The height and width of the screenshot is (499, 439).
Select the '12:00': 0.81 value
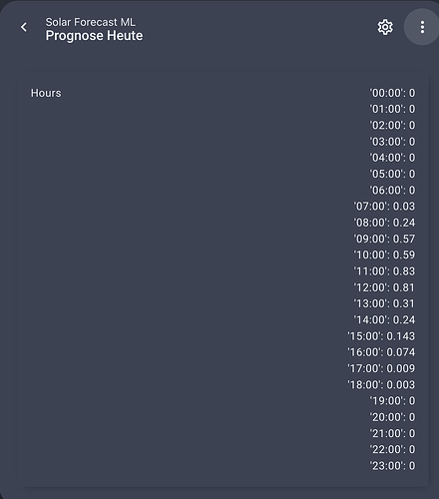click(384, 287)
